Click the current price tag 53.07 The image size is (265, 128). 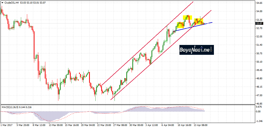[259, 23]
